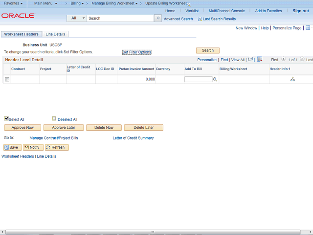Screen dimensions: 313x235
Task: Click Last Search Results link
Action: point(219,19)
